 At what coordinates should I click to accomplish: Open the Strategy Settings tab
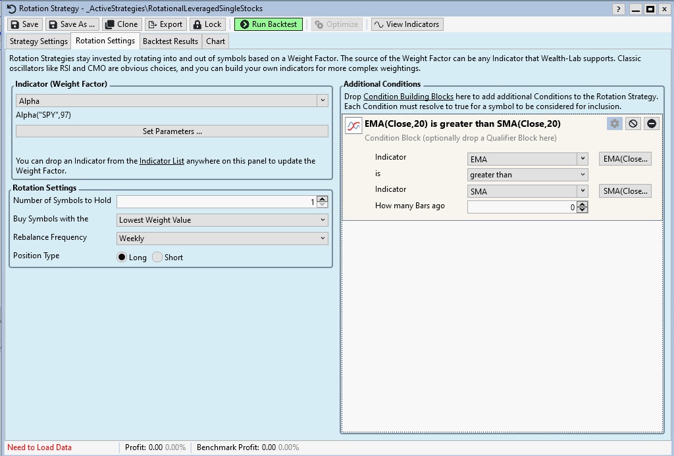39,41
